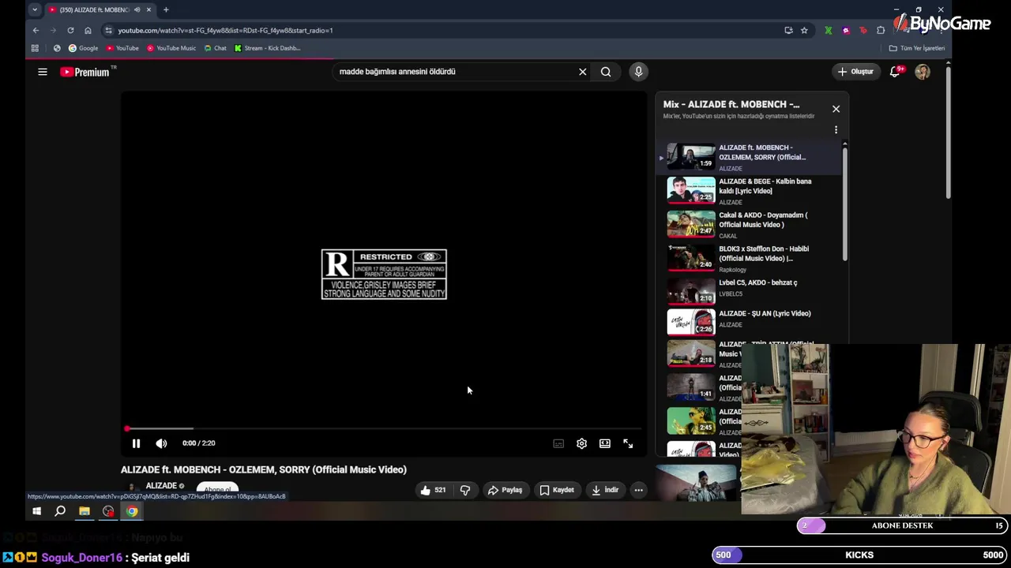Seek on the video progress bar
The image size is (1011, 568).
384,428
